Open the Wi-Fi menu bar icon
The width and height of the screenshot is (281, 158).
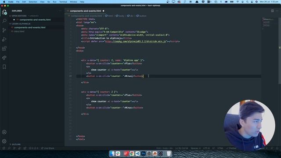pos(238,2)
